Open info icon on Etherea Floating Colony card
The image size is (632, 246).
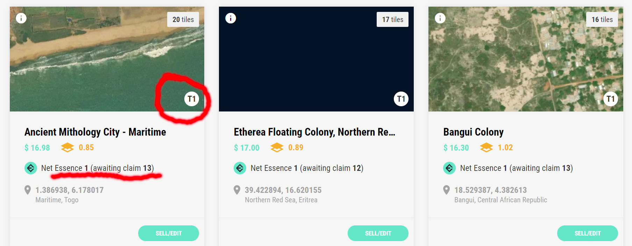pos(230,18)
